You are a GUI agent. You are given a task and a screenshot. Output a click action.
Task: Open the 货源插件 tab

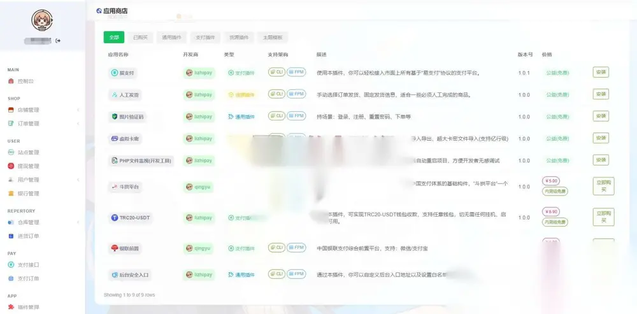[x=239, y=38]
